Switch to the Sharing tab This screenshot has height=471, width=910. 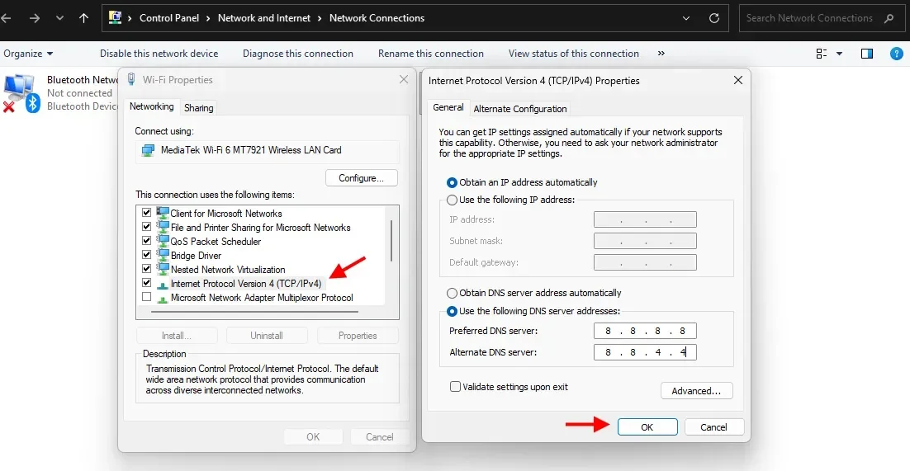tap(198, 108)
